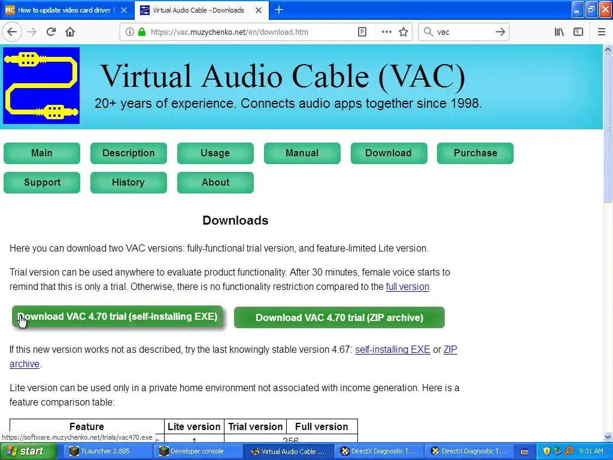The width and height of the screenshot is (613, 460).
Task: Go to the Purchase page
Action: point(475,153)
